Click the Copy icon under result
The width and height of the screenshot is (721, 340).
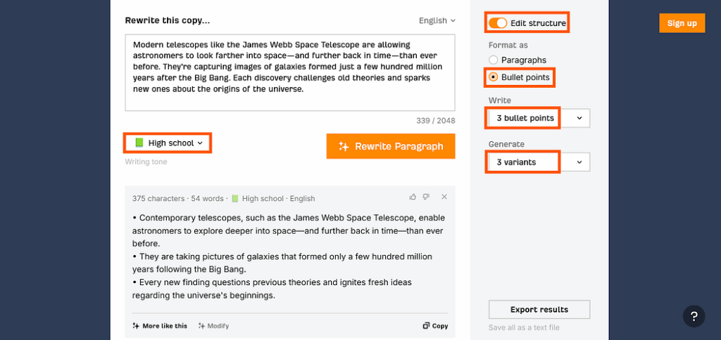(x=426, y=326)
